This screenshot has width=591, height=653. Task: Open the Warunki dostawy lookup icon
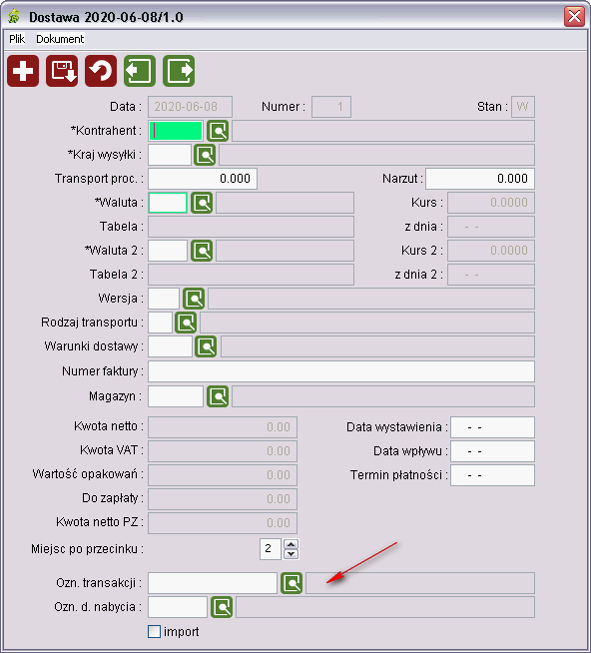(x=206, y=346)
